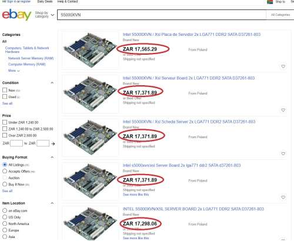Viewport: 294px width, 241px height.
Task: Click the Scheda Server motherboard thumbnail
Action: pyautogui.click(x=90, y=138)
